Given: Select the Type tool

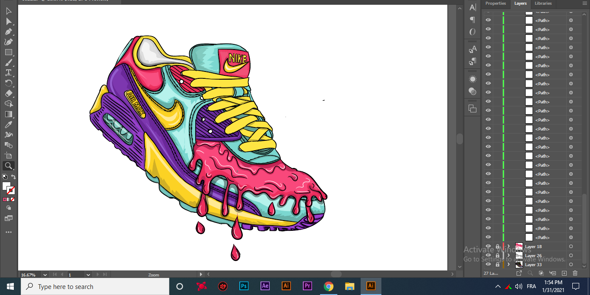Looking at the screenshot, I should click(x=8, y=73).
